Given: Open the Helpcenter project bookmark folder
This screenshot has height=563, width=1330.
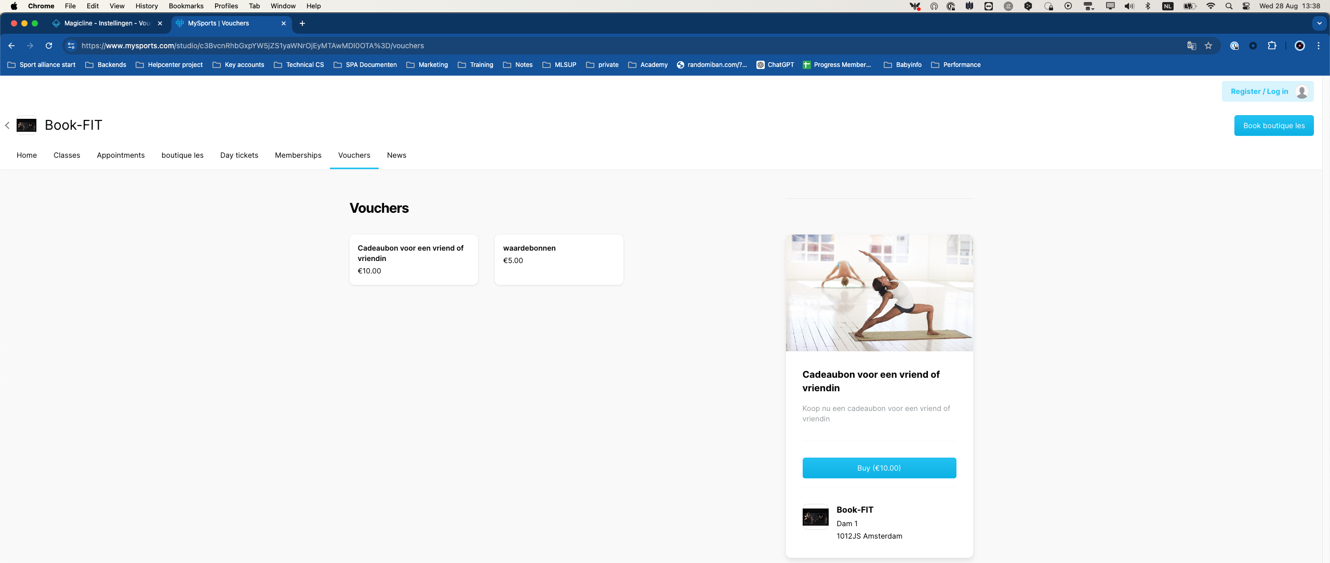Looking at the screenshot, I should click(x=169, y=65).
